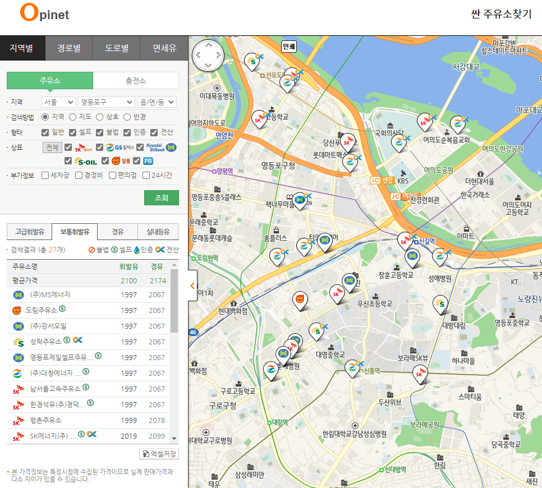The image size is (542, 488).
Task: Pan the map up with navigation arrow
Action: [x=208, y=45]
